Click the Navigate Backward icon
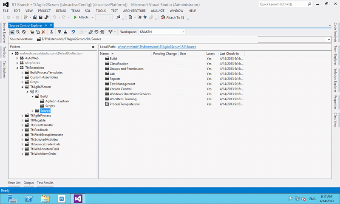340x204 pixels. 8,17
